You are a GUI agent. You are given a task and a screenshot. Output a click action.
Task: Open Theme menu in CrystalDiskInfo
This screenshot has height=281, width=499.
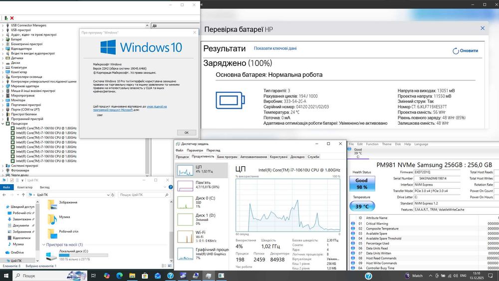(x=387, y=144)
